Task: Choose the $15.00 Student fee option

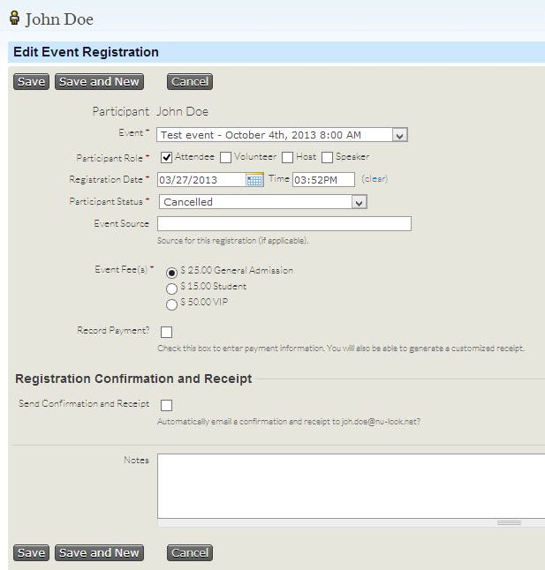Action: (x=172, y=288)
